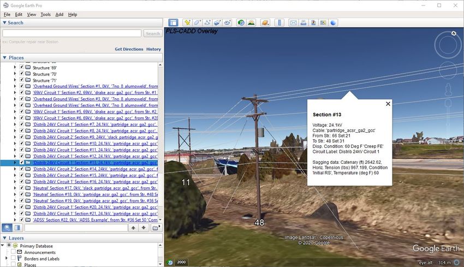Collapse the Places panel triangle
The image size is (464, 267).
click(x=4, y=58)
